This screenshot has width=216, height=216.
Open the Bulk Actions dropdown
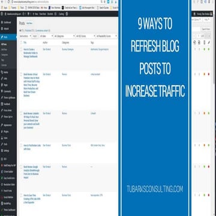(x=25, y=36)
